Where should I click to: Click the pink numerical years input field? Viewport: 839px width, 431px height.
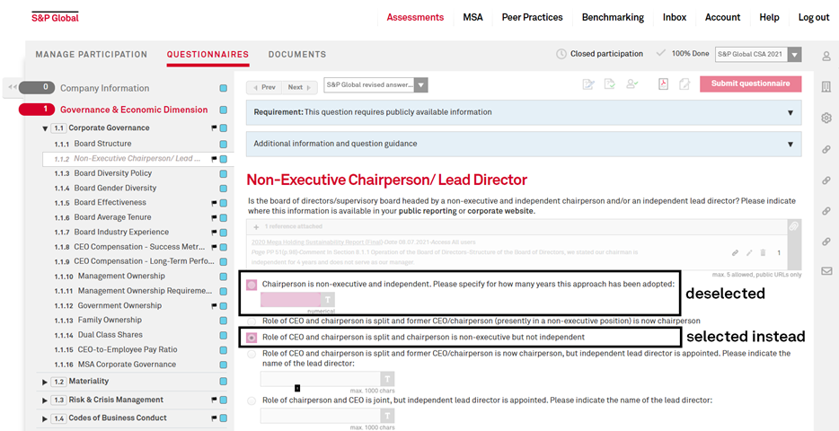[290, 300]
